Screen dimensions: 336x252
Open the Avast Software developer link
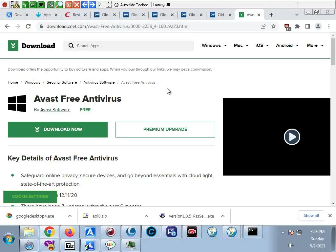(55, 110)
